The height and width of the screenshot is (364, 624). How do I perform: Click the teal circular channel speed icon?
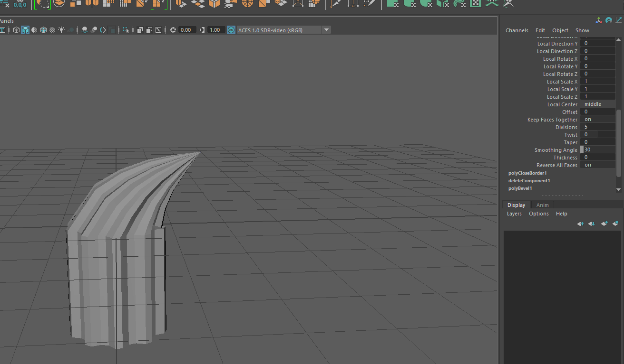pos(608,20)
